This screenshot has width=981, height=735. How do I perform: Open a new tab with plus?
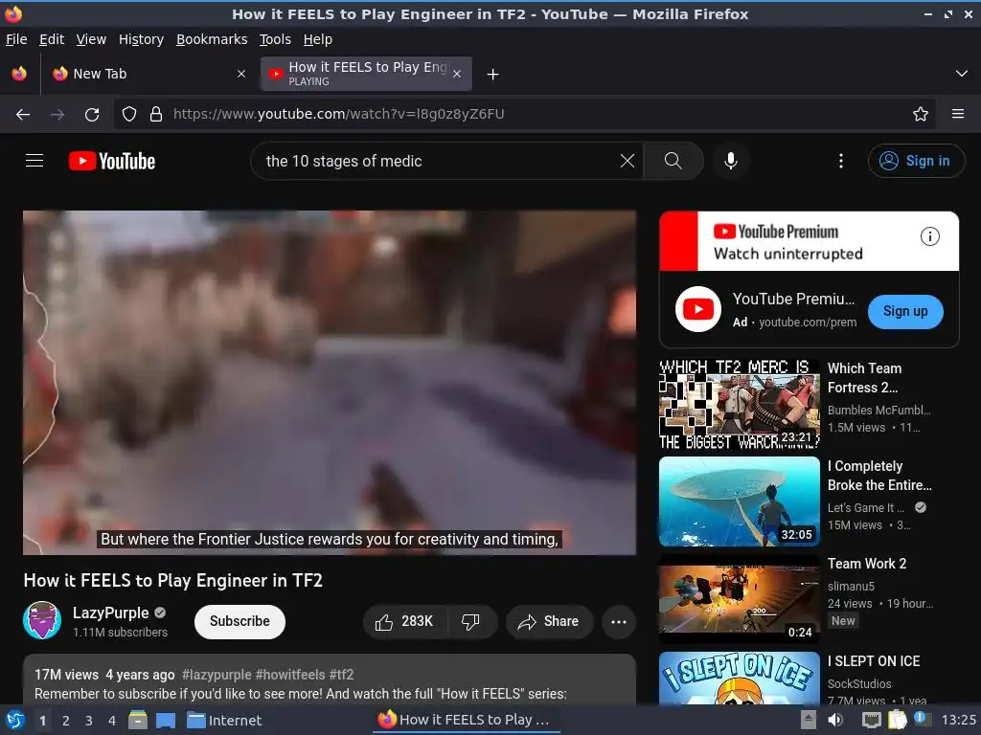tap(493, 75)
